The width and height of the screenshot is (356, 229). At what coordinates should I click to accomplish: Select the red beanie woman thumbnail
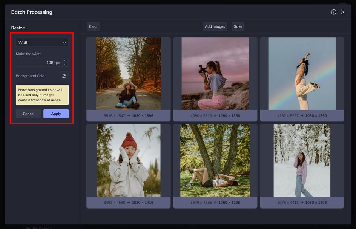point(129,160)
